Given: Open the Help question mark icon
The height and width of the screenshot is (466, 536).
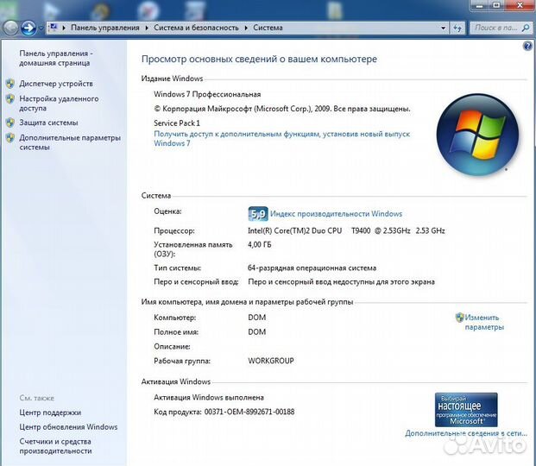Looking at the screenshot, I should tap(527, 46).
